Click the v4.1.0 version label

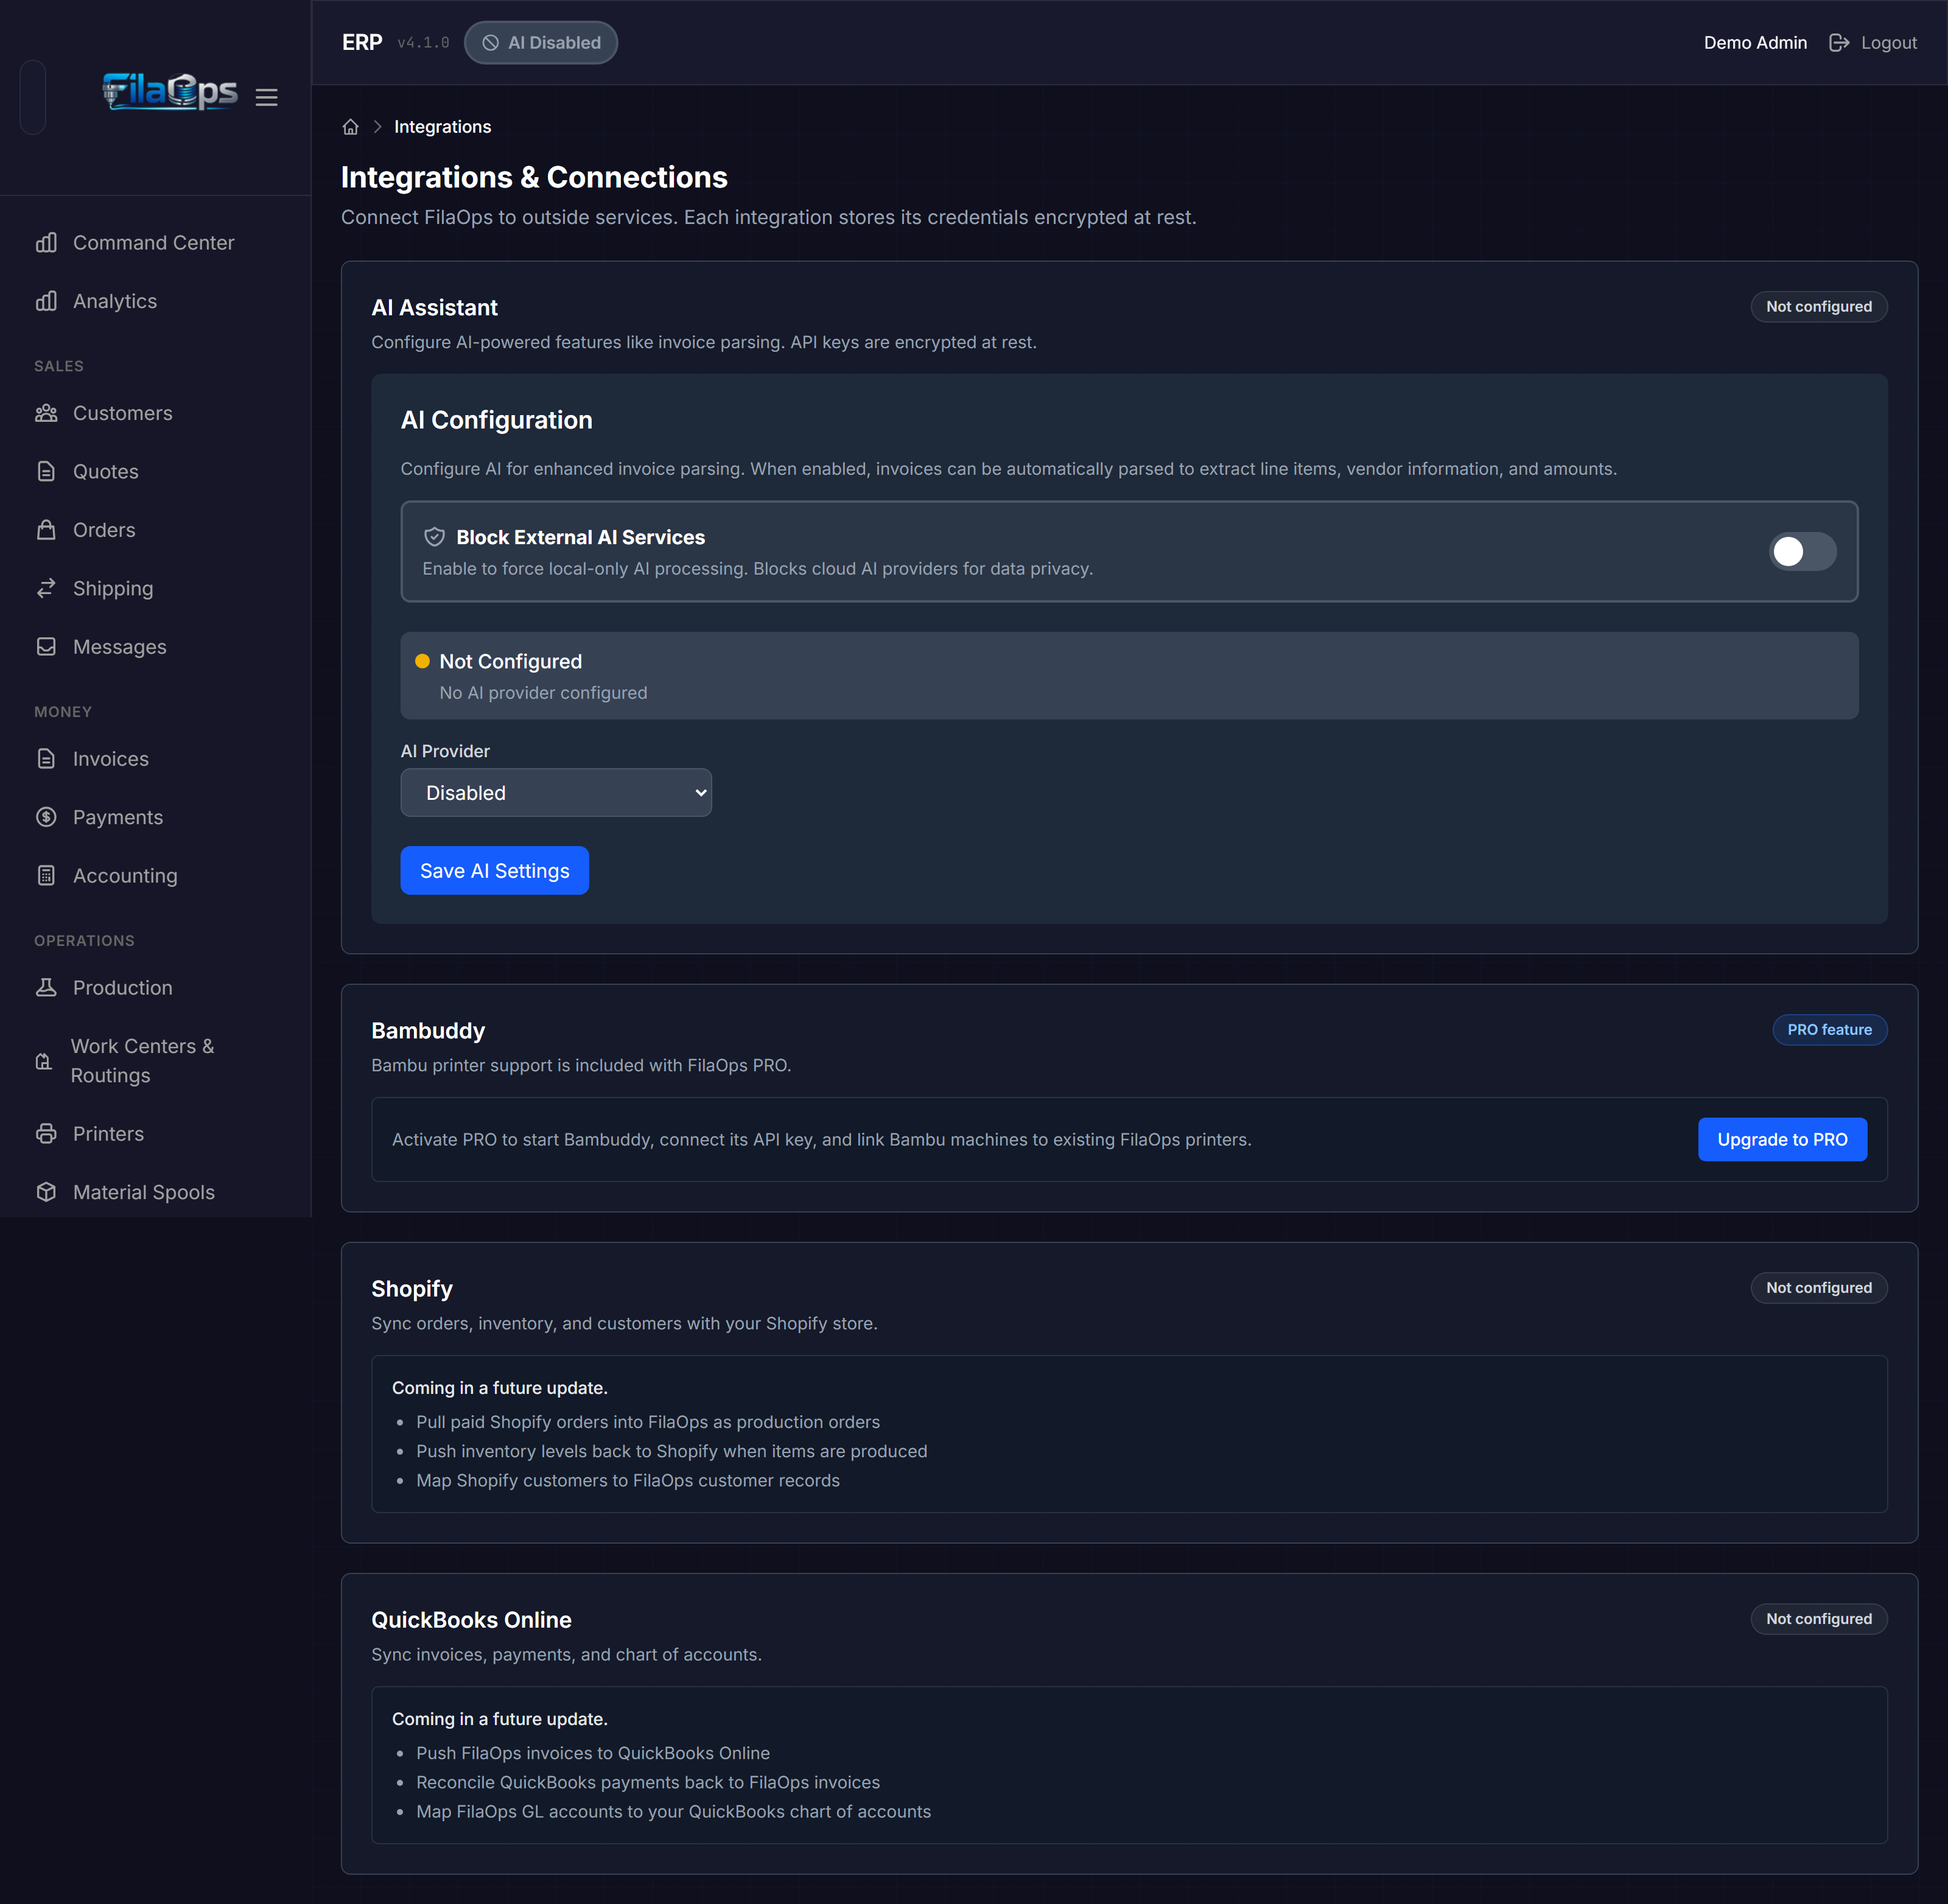pos(423,43)
